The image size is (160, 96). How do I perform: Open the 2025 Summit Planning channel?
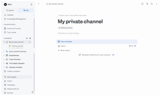[17, 51]
